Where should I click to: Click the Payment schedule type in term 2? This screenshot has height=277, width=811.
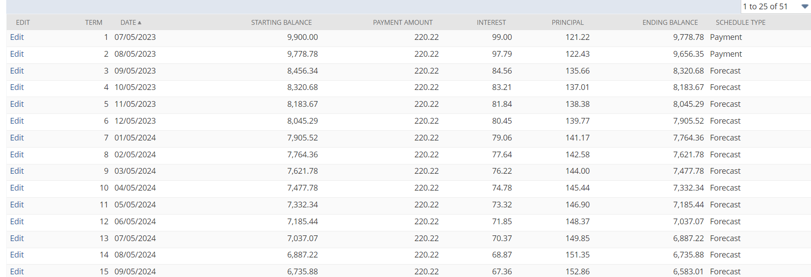coord(726,54)
